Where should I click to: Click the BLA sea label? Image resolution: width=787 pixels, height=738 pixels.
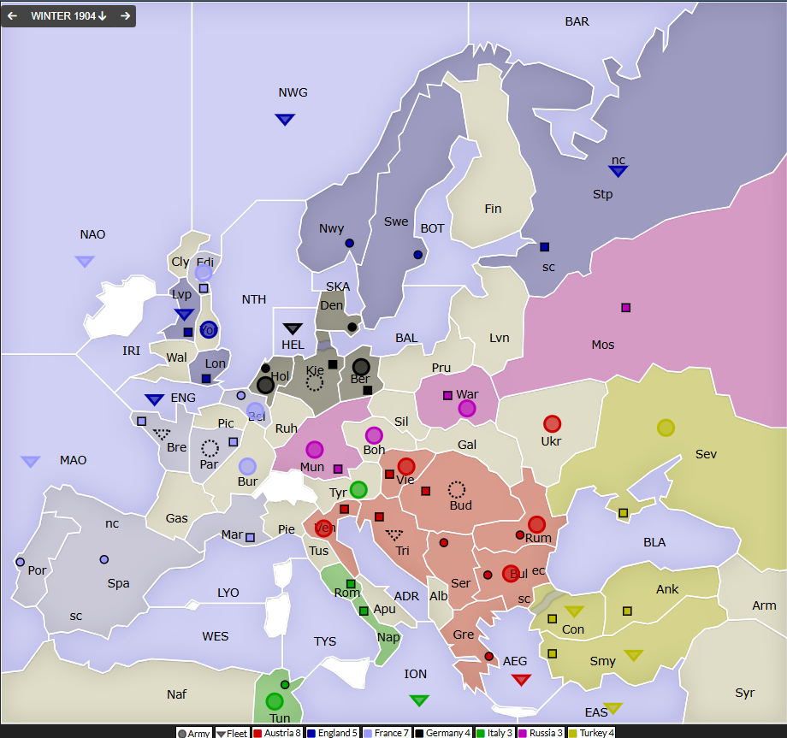point(654,542)
